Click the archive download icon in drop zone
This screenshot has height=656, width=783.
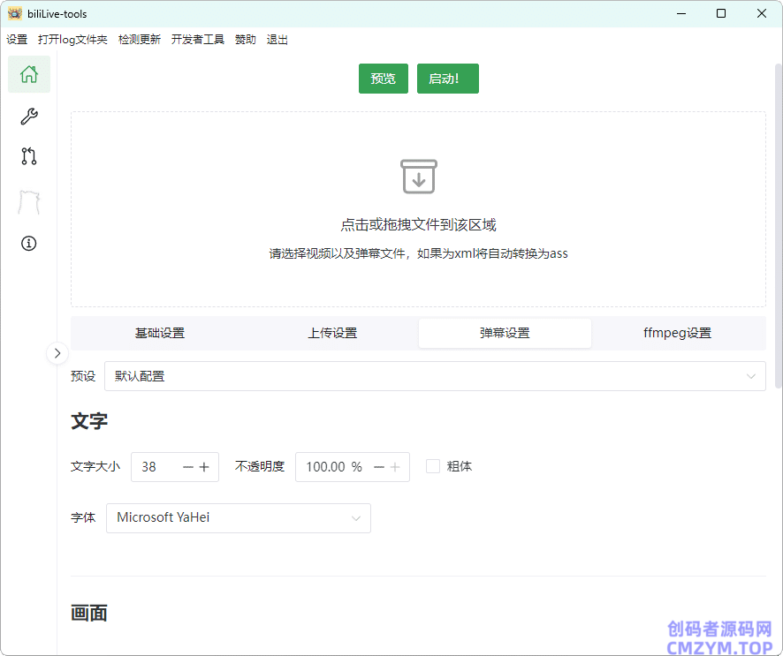tap(418, 177)
